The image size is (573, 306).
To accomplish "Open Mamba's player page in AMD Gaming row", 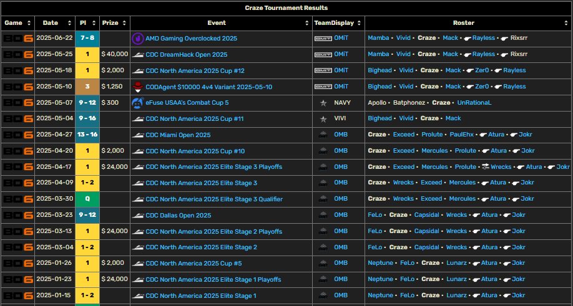I will coord(378,38).
